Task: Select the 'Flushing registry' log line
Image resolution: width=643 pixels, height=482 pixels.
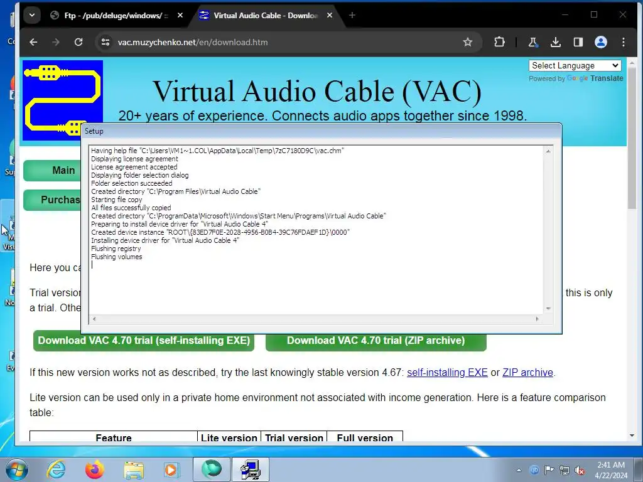Action: coord(116,249)
